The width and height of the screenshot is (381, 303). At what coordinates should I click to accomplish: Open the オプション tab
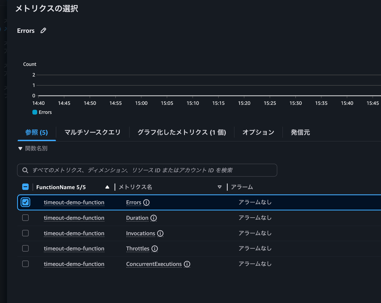[258, 132]
